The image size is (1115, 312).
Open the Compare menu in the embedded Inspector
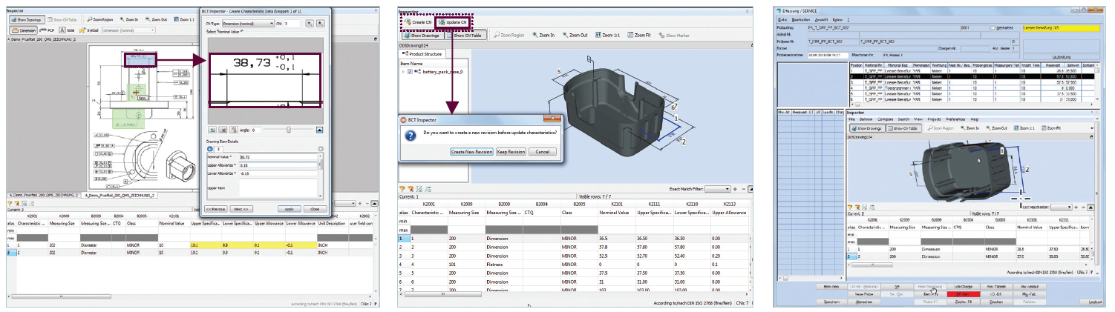[x=887, y=119]
